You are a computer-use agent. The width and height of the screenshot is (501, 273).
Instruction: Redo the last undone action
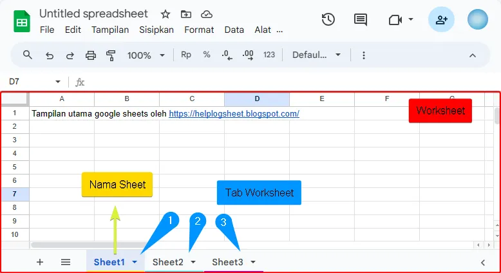[70, 55]
